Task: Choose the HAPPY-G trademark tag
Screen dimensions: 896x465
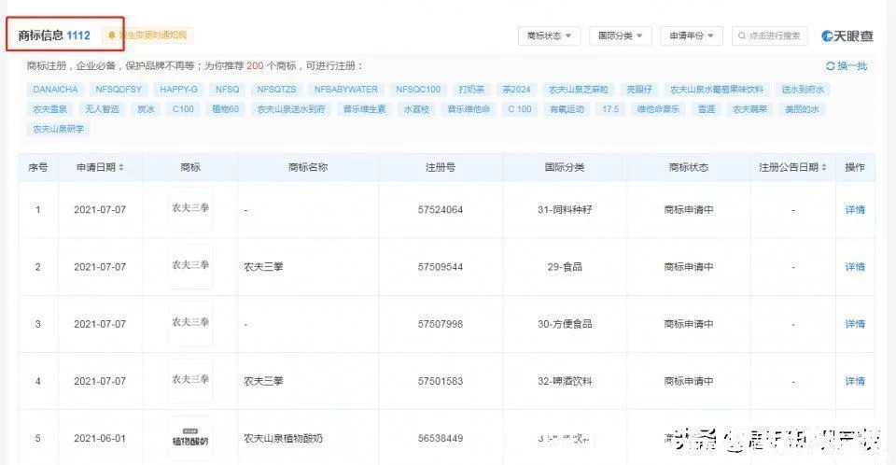Action: [x=179, y=90]
